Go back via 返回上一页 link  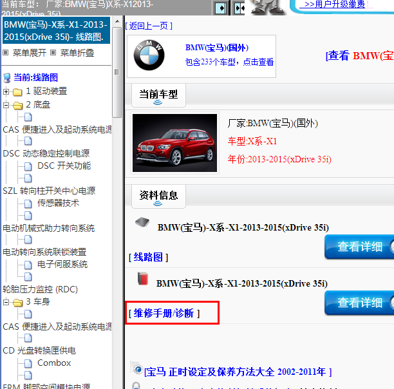pos(149,26)
